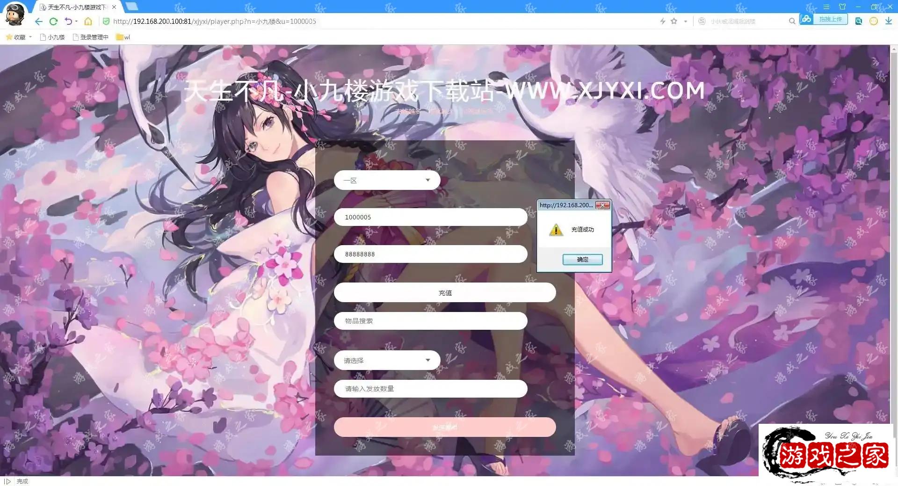Click the back navigation arrow
Image resolution: width=898 pixels, height=486 pixels.
tap(38, 21)
